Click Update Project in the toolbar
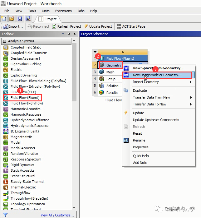The height and width of the screenshot is (218, 201). point(98,26)
